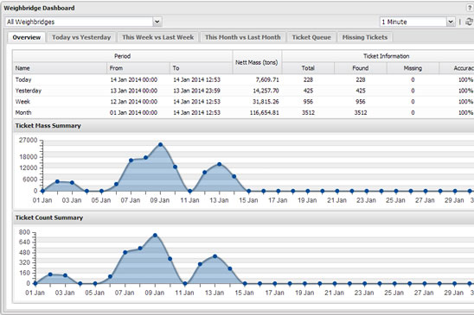Image resolution: width=474 pixels, height=315 pixels.
Task: Click the 13 Jan data point in count chart
Action: 215,256
